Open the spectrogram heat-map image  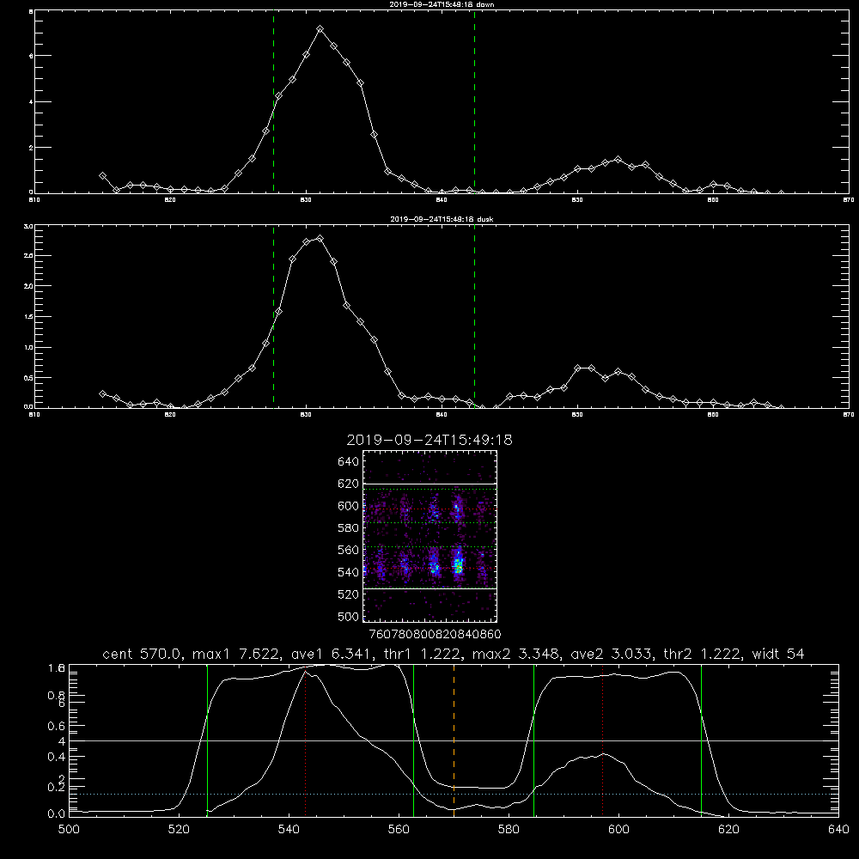(430, 536)
